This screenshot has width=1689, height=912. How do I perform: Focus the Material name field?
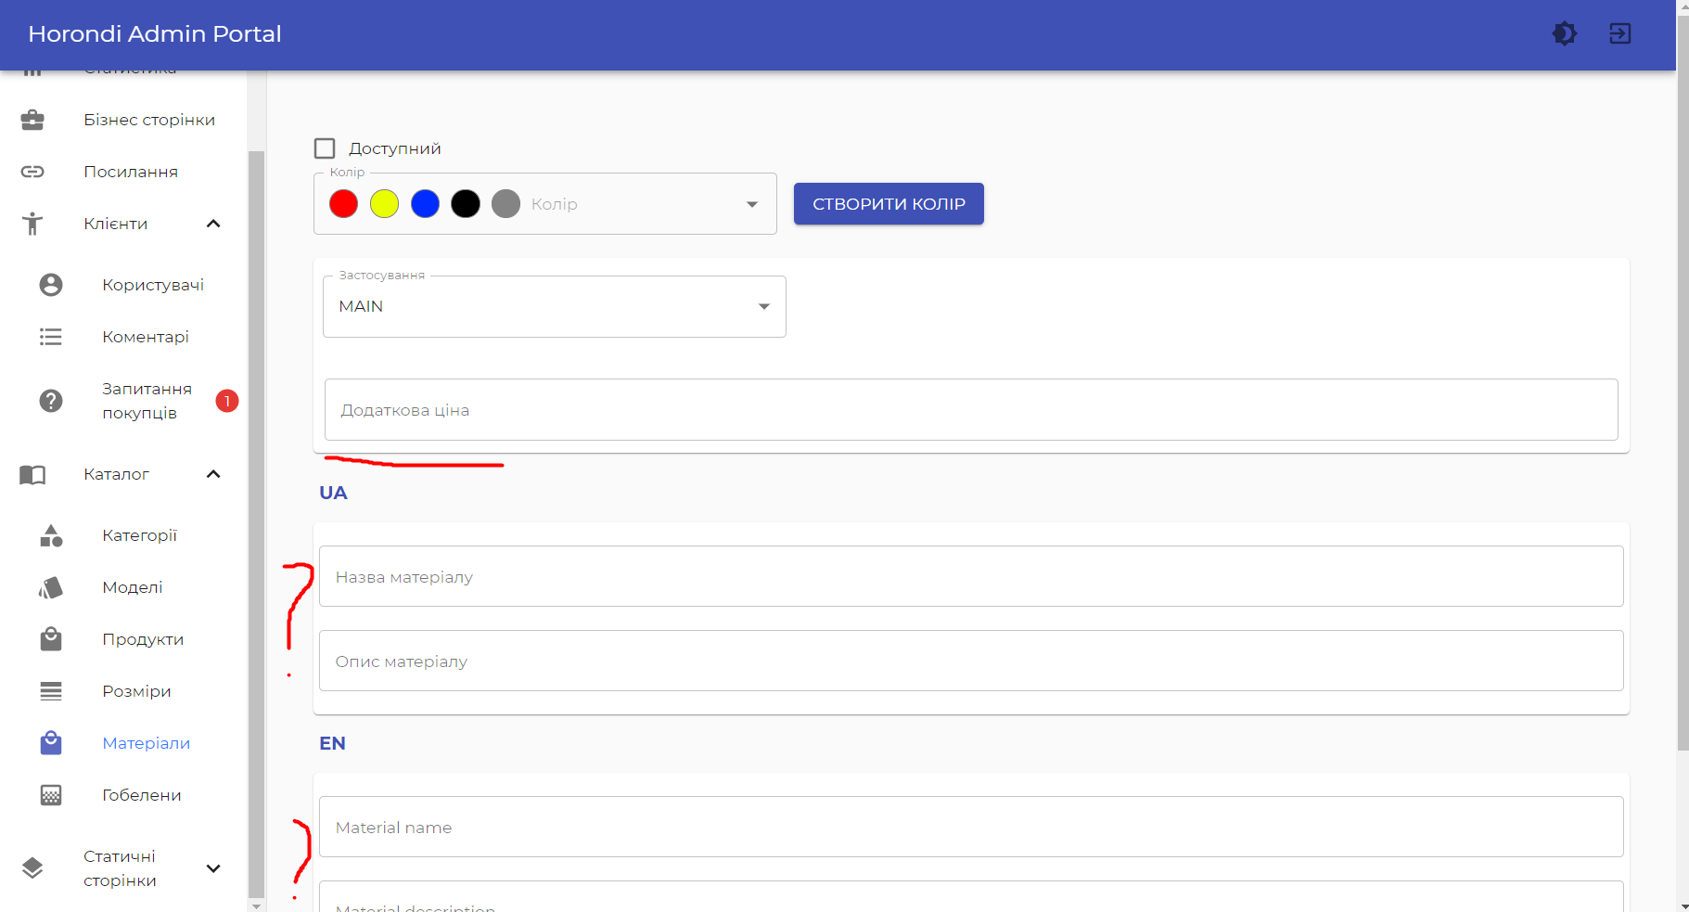click(x=971, y=827)
